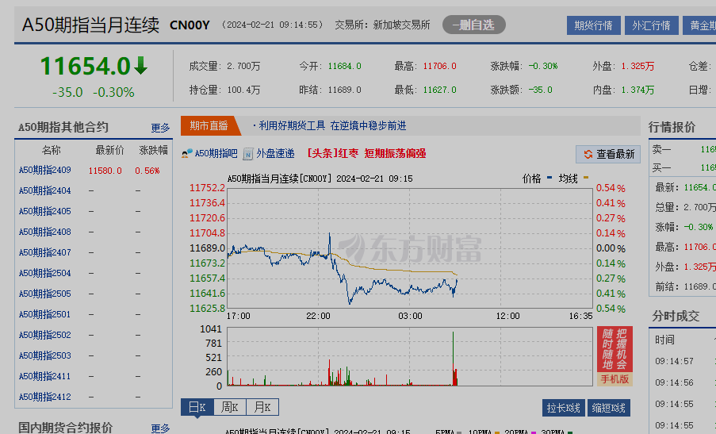Click the CN00Y ticker code
This screenshot has height=434, width=716.
[190, 25]
